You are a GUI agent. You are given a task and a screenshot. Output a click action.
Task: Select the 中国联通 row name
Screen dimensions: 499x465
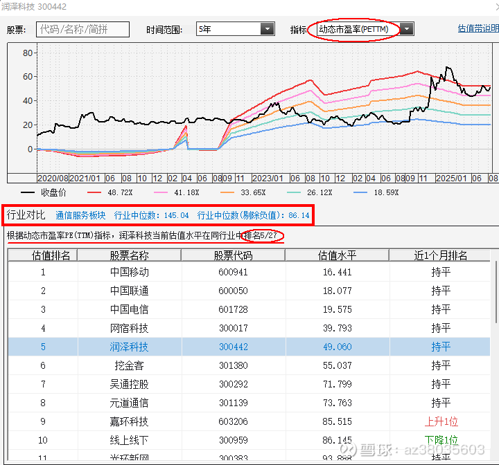129,291
